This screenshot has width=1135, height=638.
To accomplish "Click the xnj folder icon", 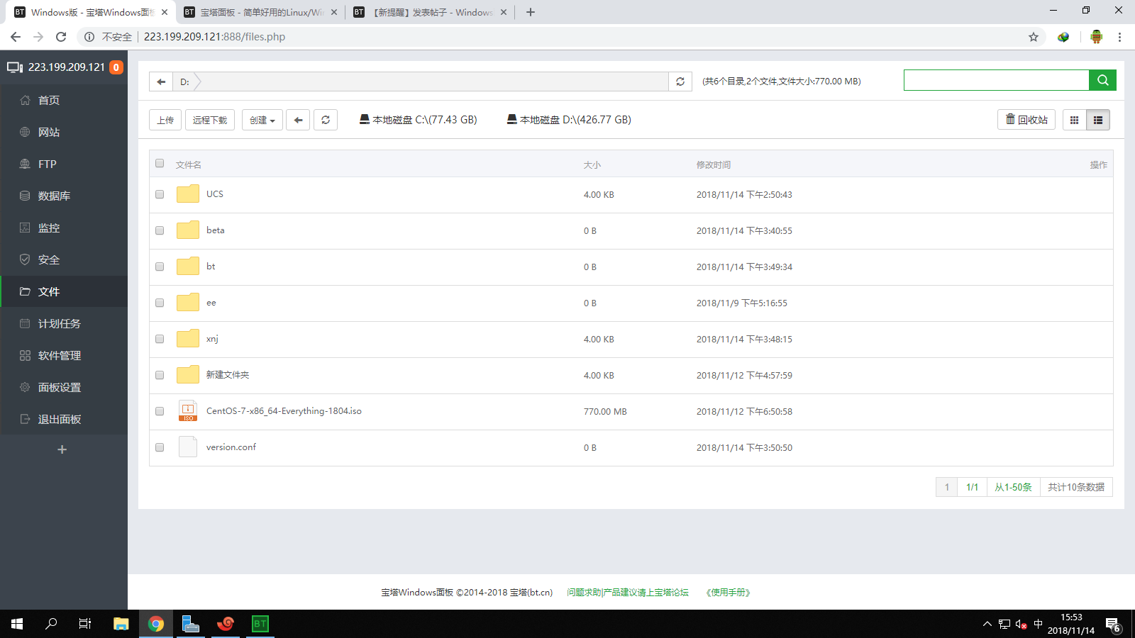I will point(188,339).
